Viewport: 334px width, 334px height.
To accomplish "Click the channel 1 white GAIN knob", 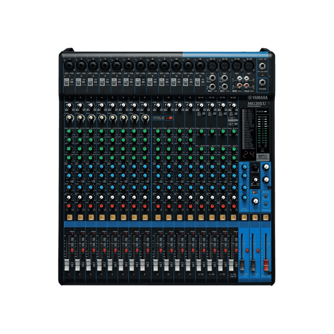I will tap(69, 105).
